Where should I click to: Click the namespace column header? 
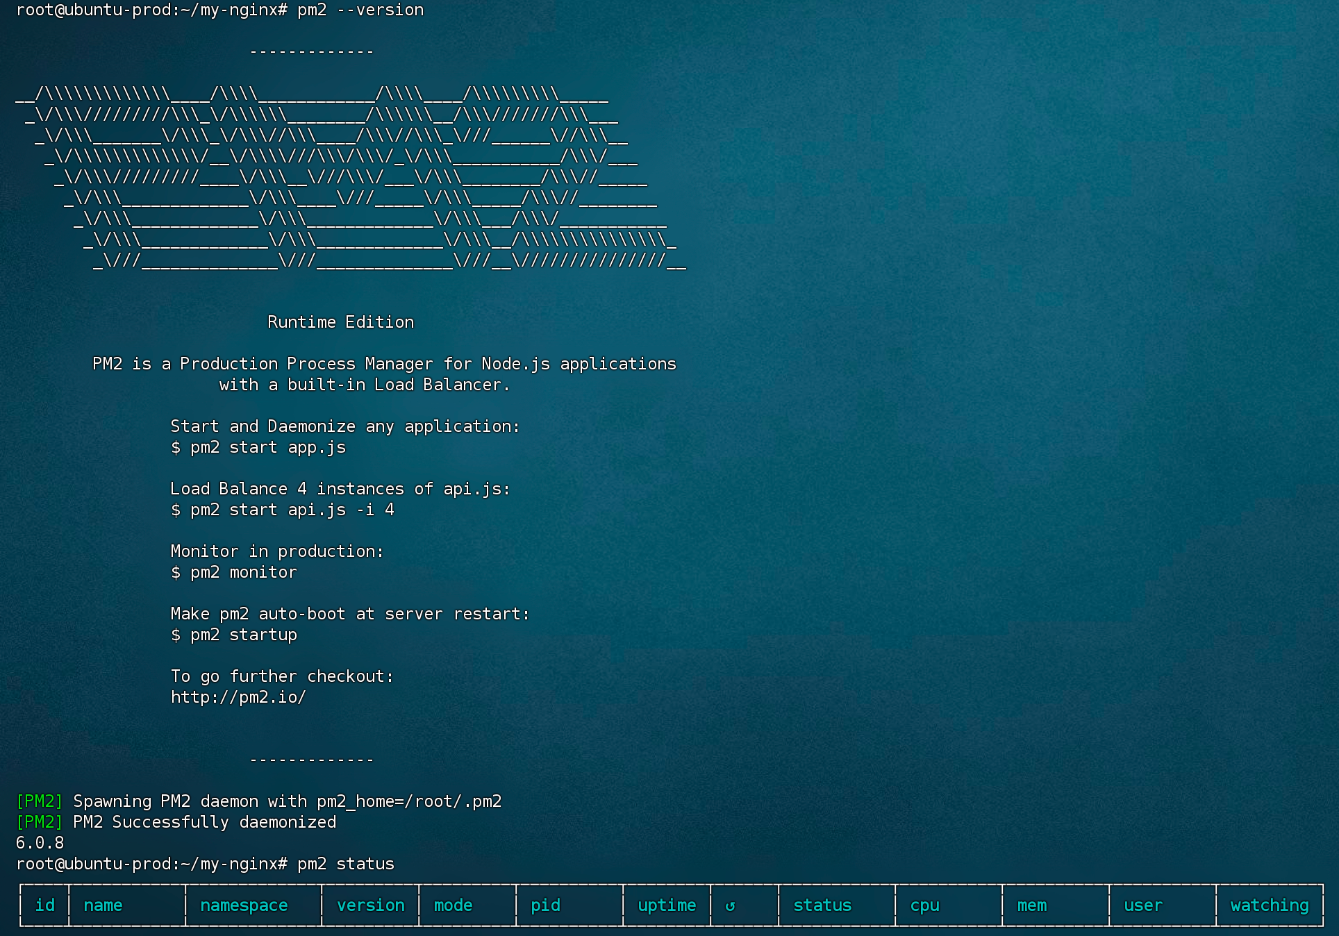click(244, 905)
